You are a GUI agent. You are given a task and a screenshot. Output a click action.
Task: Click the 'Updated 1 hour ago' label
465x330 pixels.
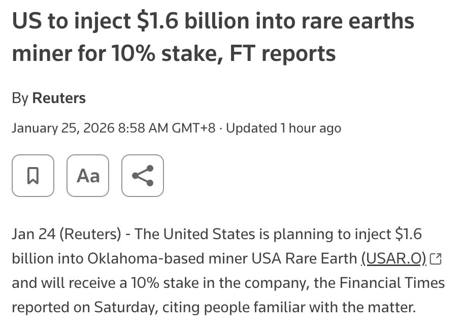point(283,128)
